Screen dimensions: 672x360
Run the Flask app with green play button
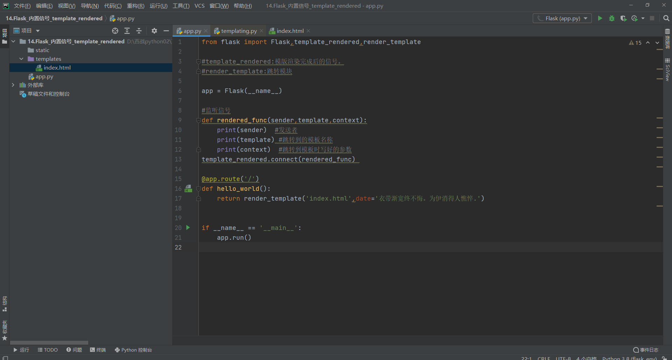(x=600, y=18)
